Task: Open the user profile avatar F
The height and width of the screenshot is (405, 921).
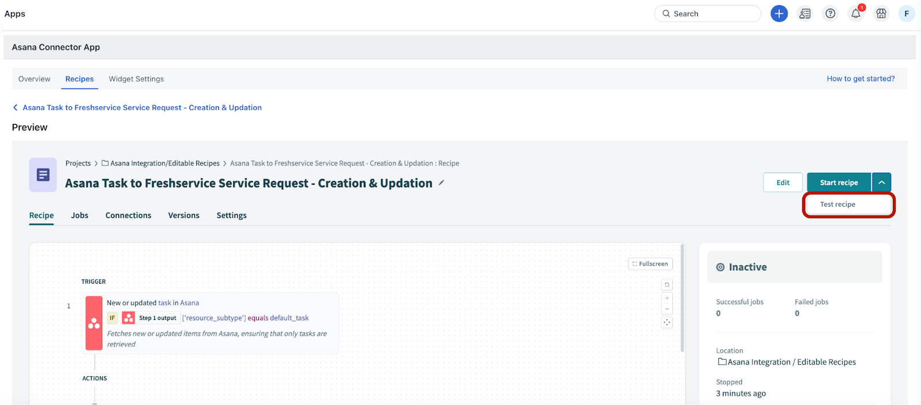Action: (x=907, y=14)
